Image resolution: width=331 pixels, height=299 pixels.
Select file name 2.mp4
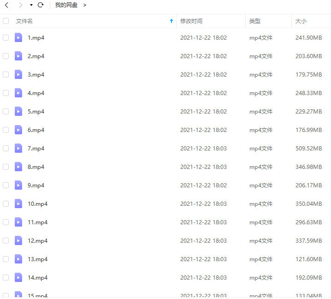pos(36,56)
